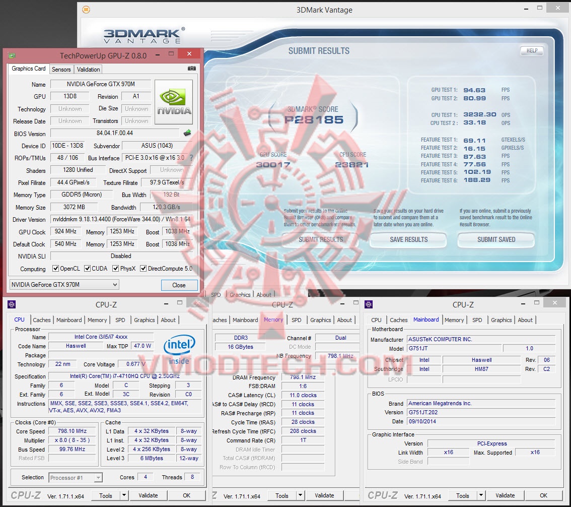Image resolution: width=571 pixels, height=507 pixels.
Task: Toggle the CUDA checkbox in GPU-Z
Action: click(x=88, y=269)
